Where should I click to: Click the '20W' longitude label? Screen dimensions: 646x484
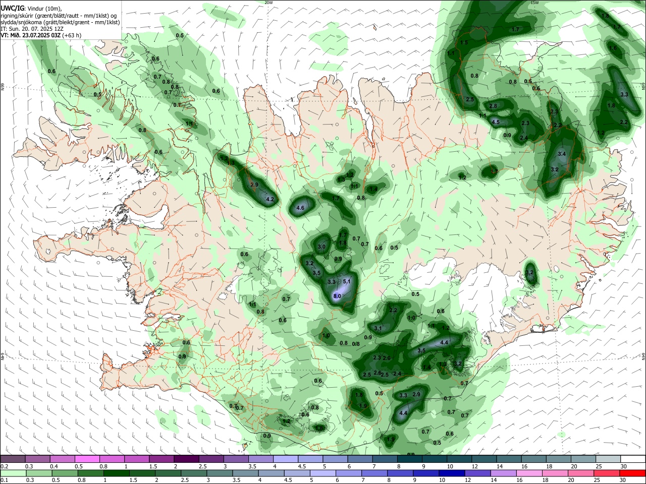point(268,3)
